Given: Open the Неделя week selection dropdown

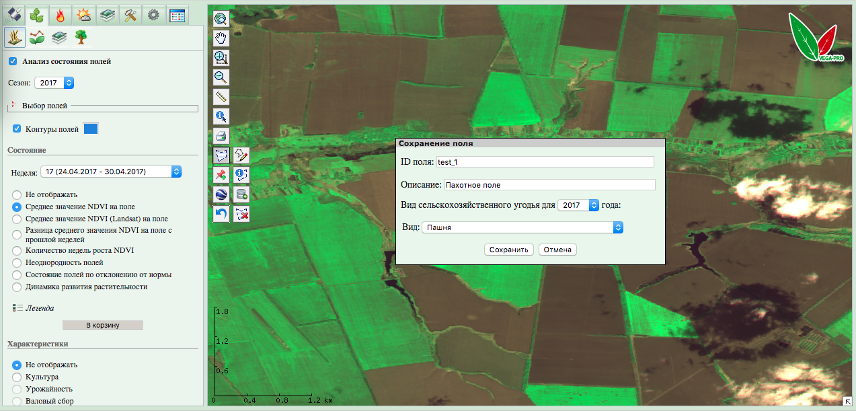Looking at the screenshot, I should [111, 172].
